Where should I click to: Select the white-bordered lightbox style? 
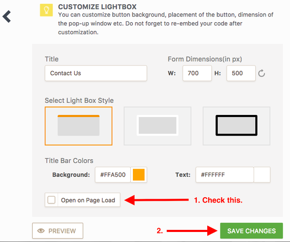click(x=158, y=126)
